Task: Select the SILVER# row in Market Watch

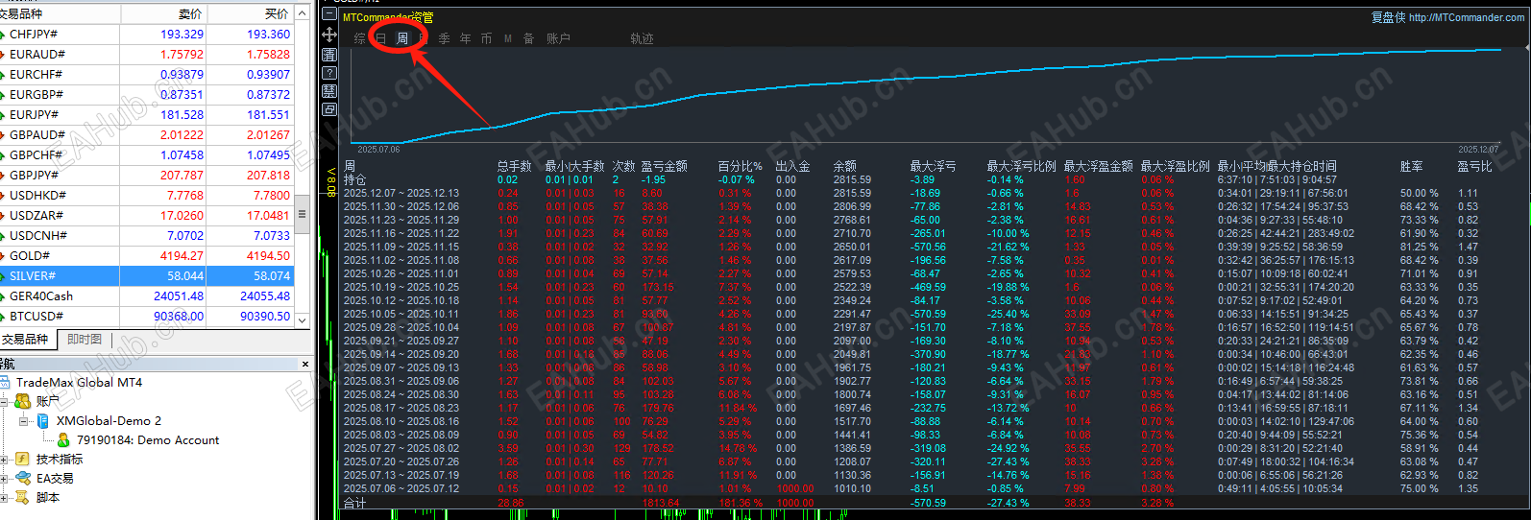Action: 146,275
